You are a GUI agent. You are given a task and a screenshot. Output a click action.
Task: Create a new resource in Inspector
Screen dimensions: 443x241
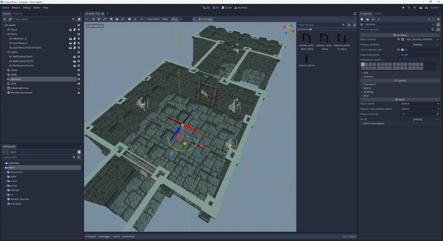click(x=362, y=19)
